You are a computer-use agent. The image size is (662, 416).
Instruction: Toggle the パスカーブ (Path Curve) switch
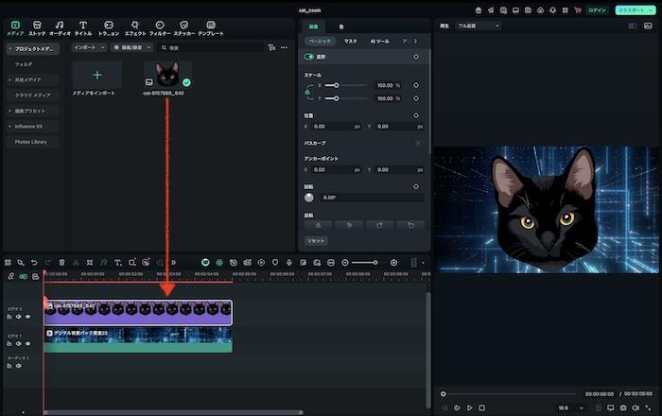[419, 143]
